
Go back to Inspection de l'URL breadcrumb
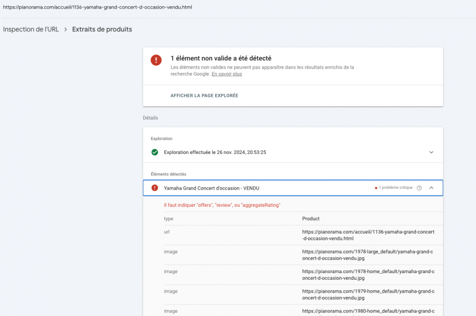point(31,30)
